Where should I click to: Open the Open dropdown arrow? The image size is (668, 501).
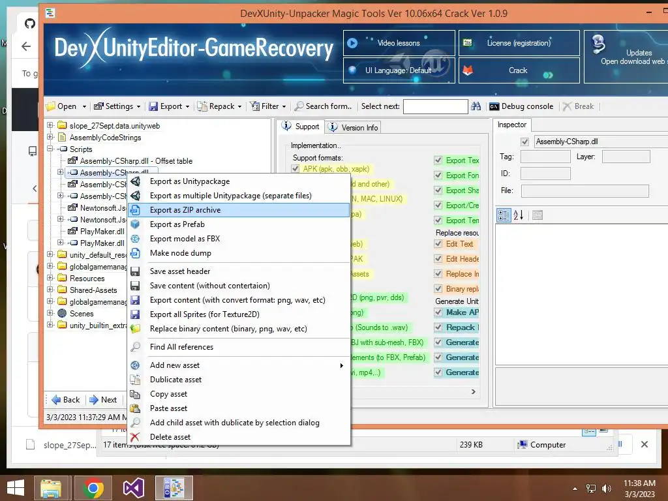pyautogui.click(x=84, y=106)
